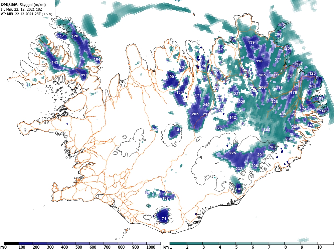Screen dimensions: 334x250
Task: Click the visibility value '187' on the map
Action: click(x=166, y=198)
